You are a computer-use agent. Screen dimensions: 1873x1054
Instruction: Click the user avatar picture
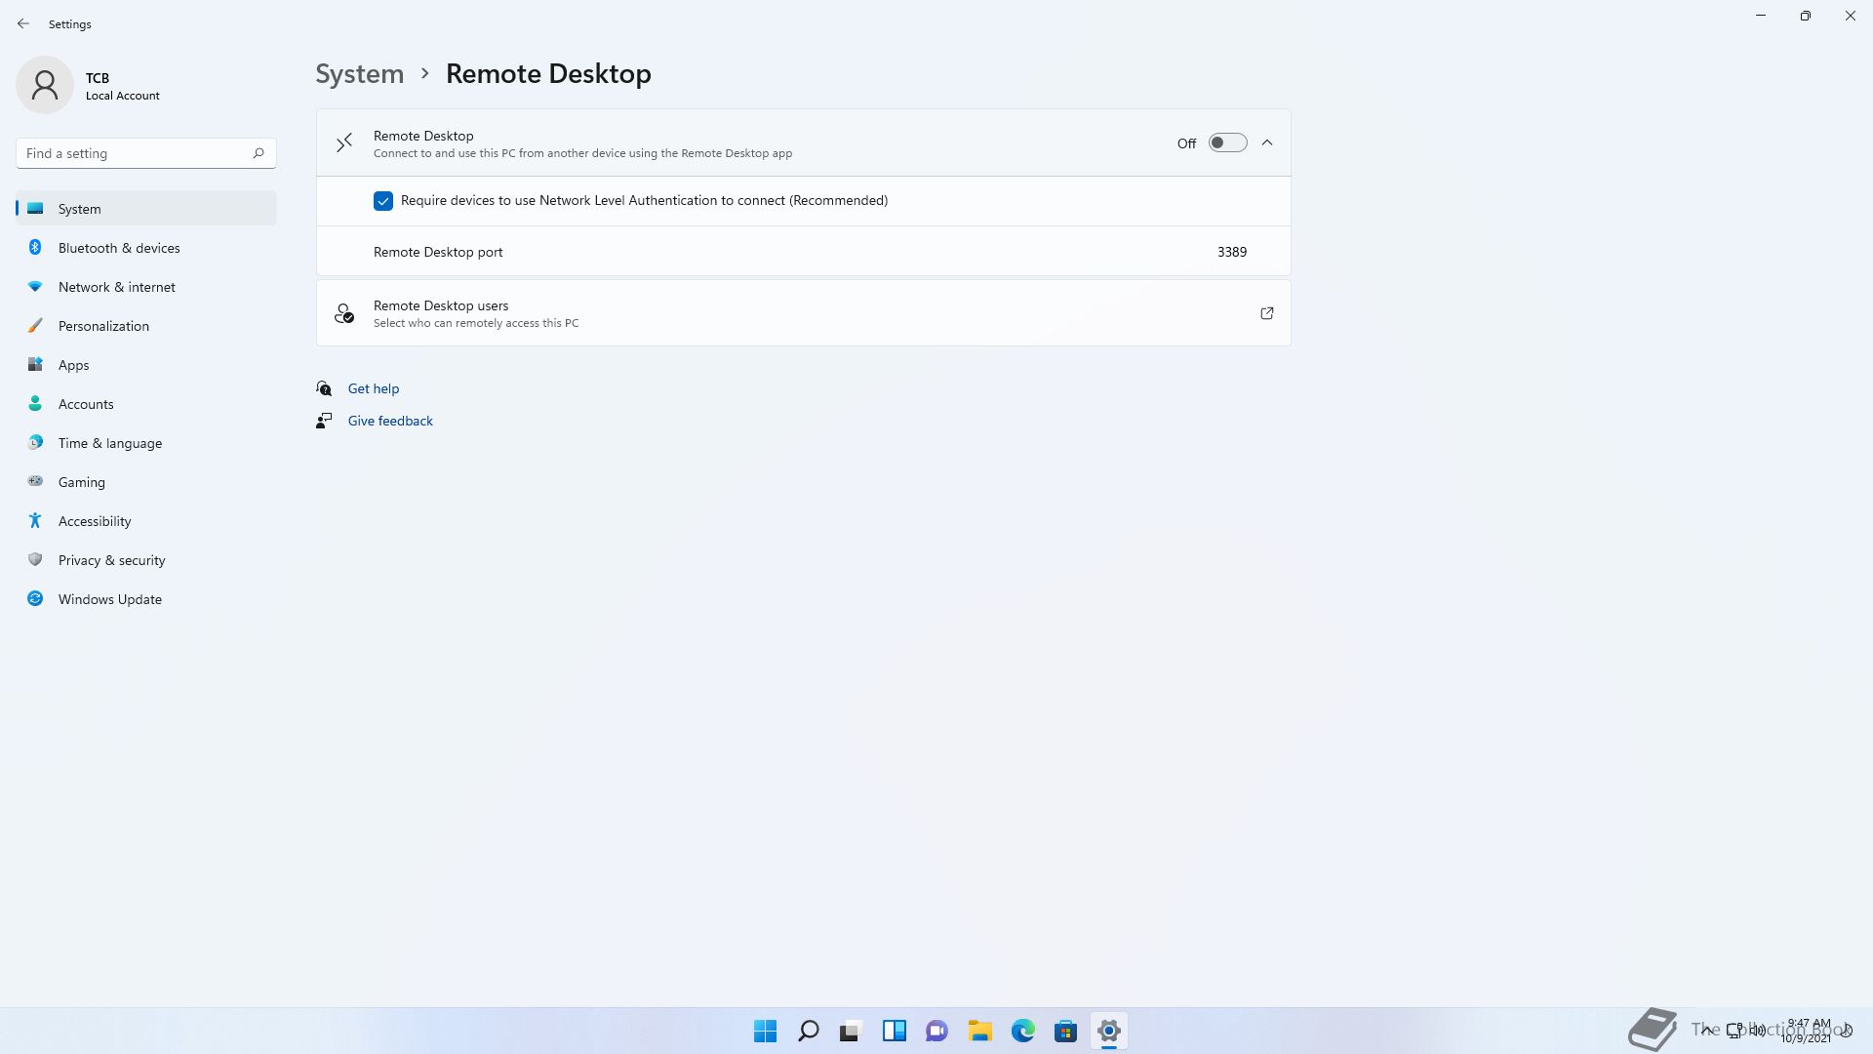pyautogui.click(x=45, y=85)
